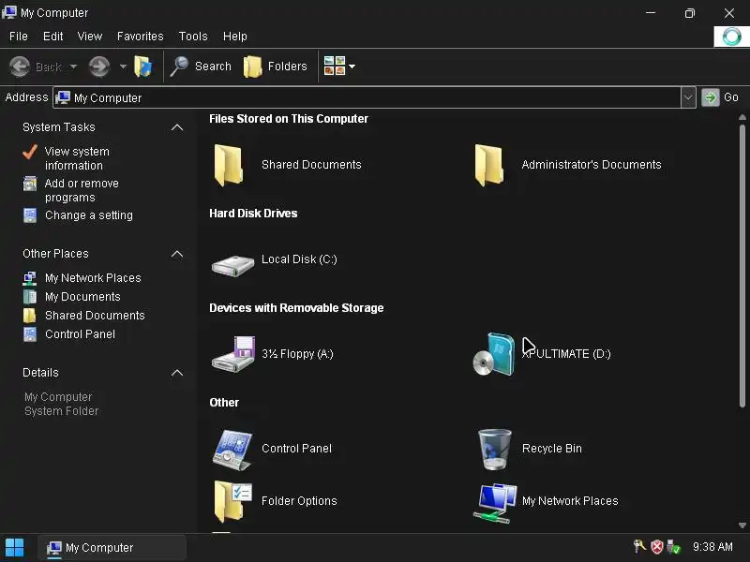Click the sidebar Control Panel icon
The image size is (750, 562).
(30, 334)
